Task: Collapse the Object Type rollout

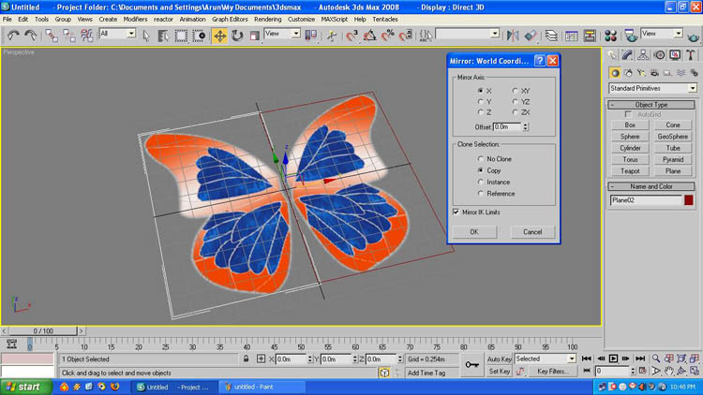Action: [652, 105]
